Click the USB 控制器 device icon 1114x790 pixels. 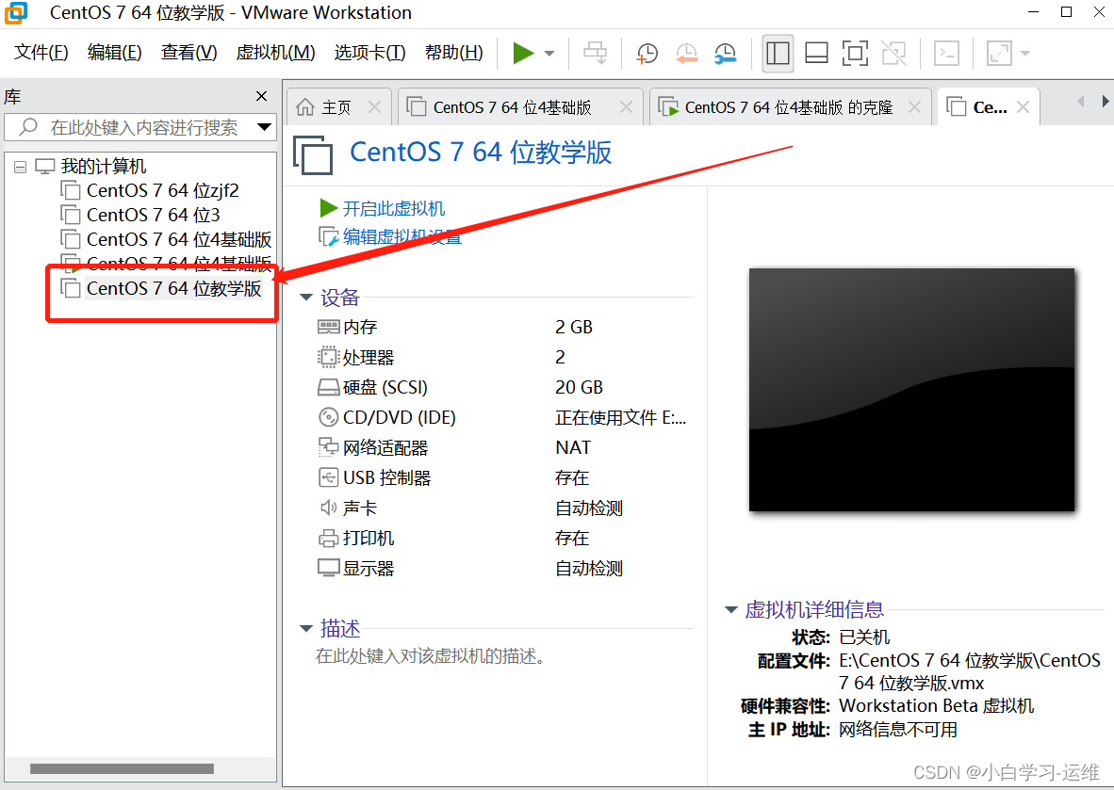(x=328, y=477)
